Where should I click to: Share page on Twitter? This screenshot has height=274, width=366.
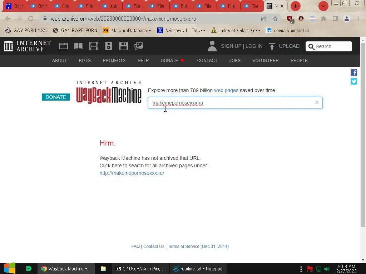pyautogui.click(x=354, y=81)
